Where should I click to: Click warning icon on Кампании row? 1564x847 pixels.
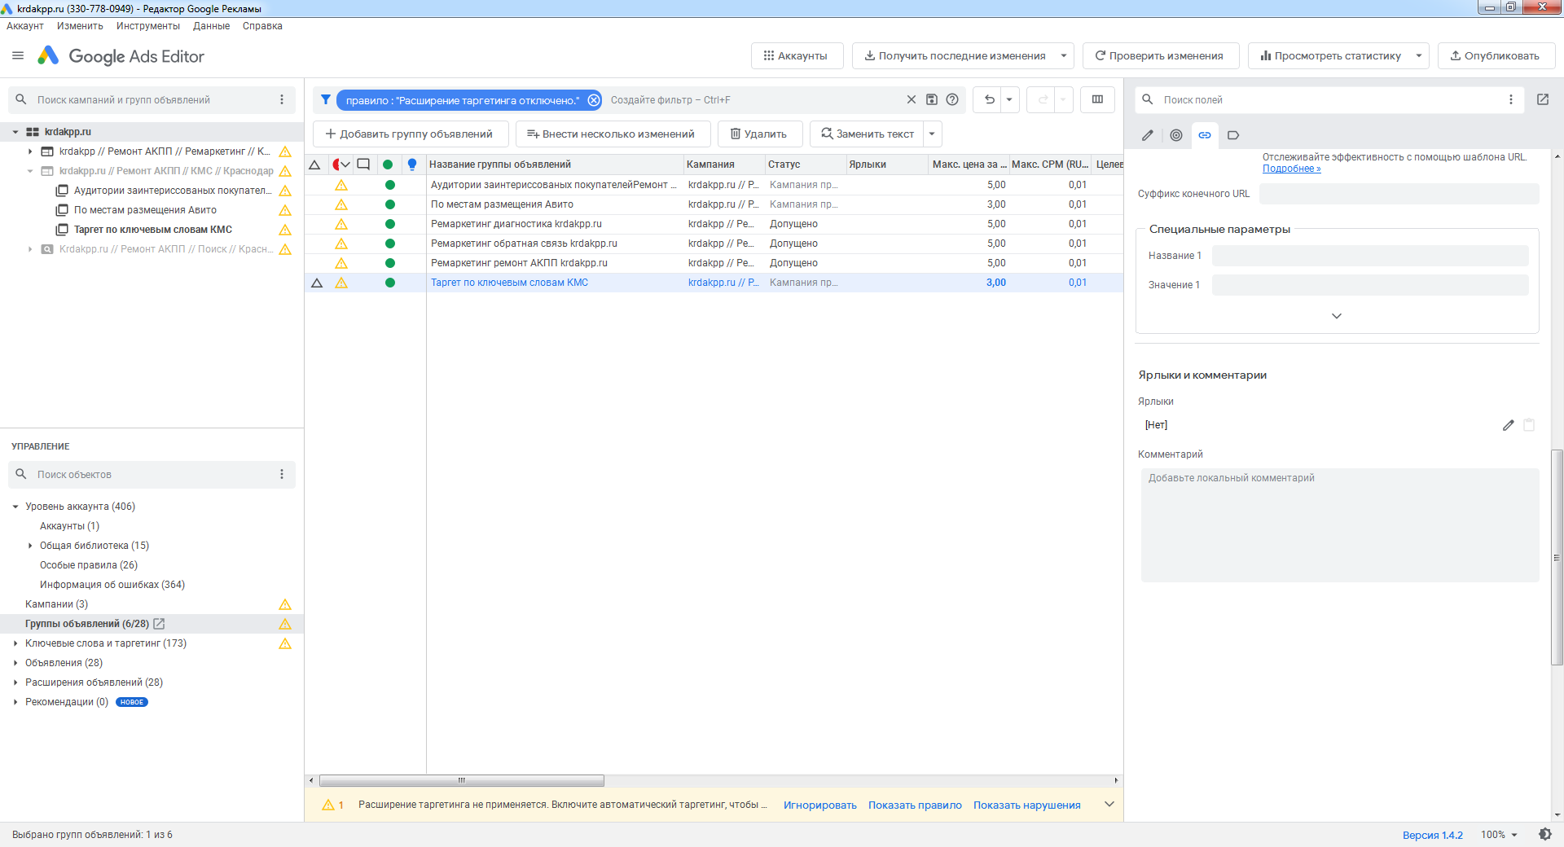pyautogui.click(x=285, y=604)
